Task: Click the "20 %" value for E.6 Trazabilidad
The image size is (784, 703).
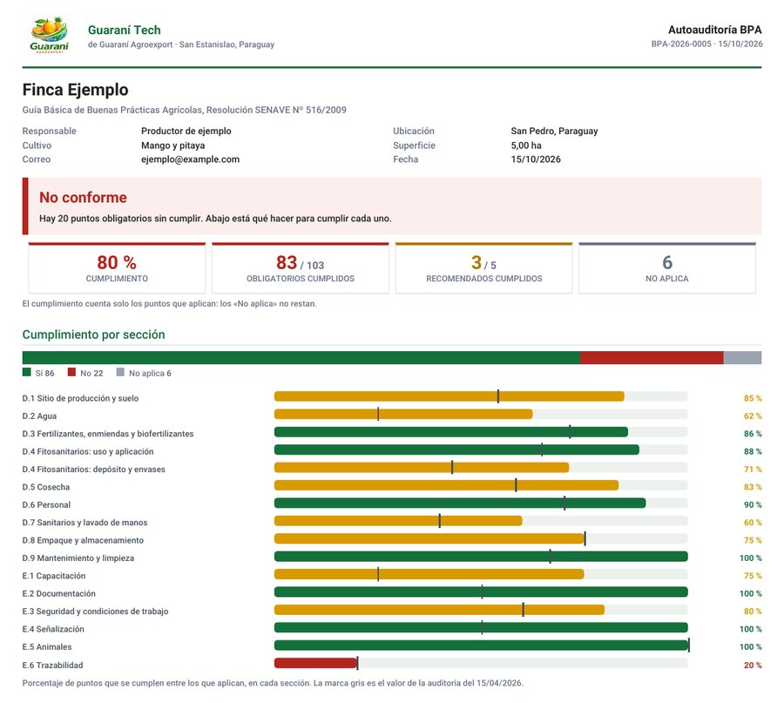Action: tap(753, 665)
